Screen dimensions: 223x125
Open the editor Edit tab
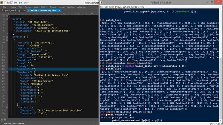(x=21, y=7)
